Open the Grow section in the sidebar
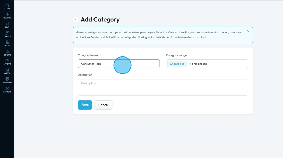This screenshot has height=158, width=283. (x=7, y=71)
